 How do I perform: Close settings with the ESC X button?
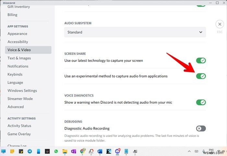tap(220, 24)
